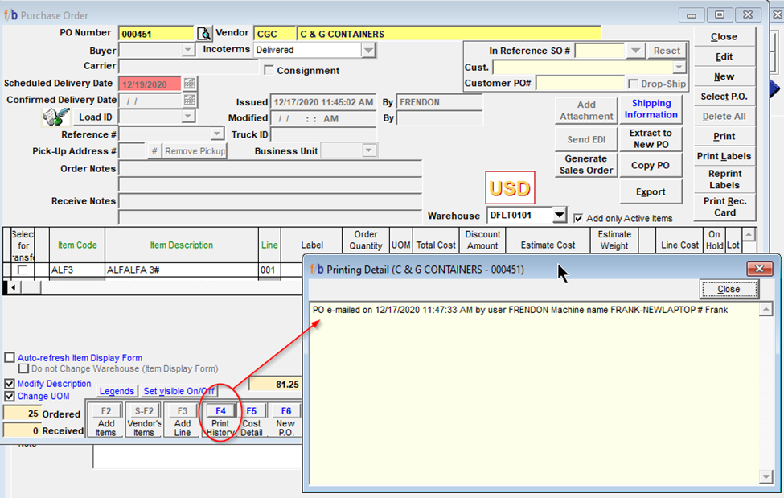Click the # button beside Pick-Up Address
Viewport: 784px width, 498px height.
click(x=154, y=151)
